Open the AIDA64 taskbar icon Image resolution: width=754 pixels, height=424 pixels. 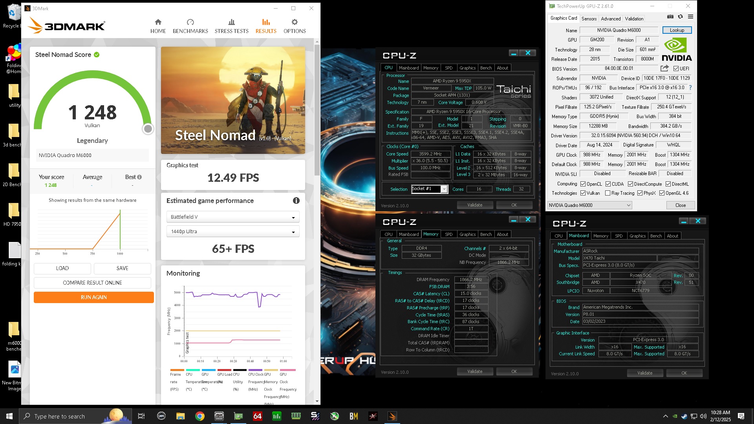(257, 416)
